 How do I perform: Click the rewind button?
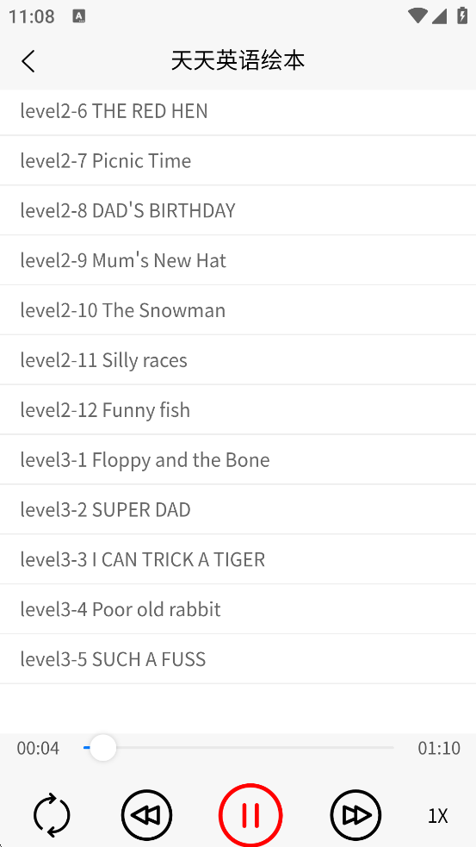146,814
